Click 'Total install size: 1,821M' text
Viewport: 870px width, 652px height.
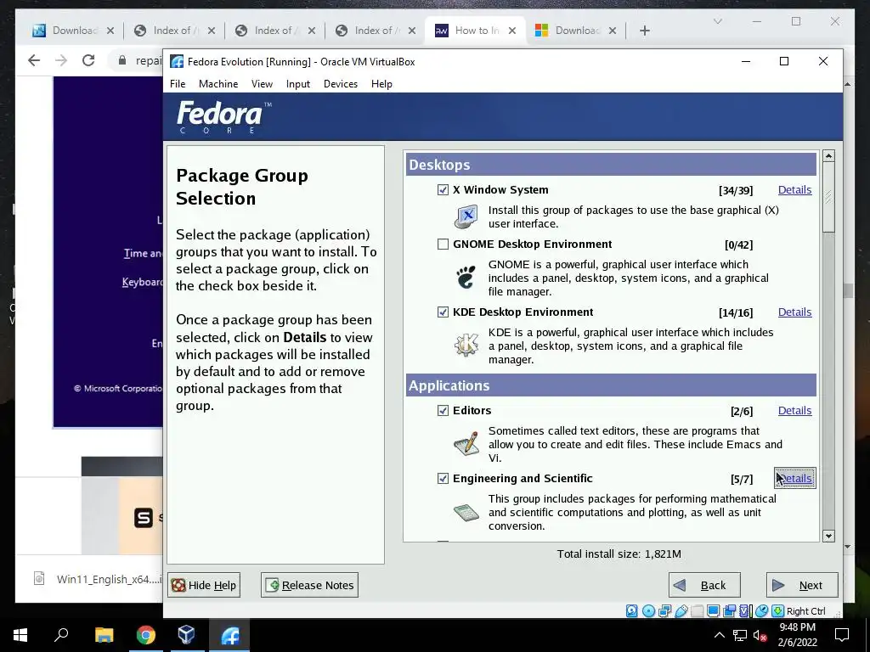tap(619, 554)
